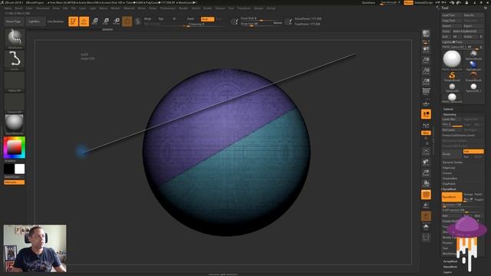This screenshot has height=276, width=491.
Task: Open the Alpha Off selector
Action: (15, 82)
